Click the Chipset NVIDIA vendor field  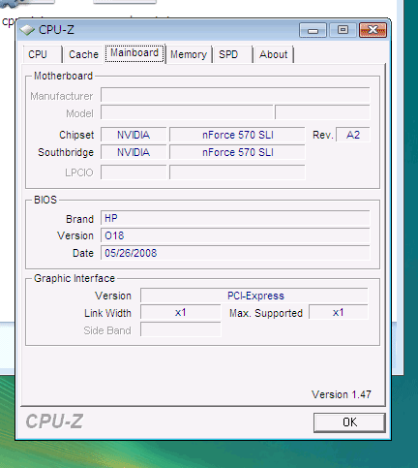click(134, 135)
